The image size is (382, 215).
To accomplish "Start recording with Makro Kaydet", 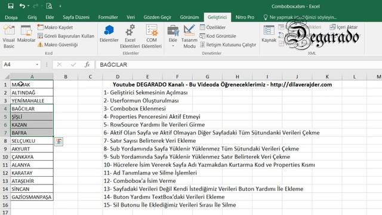I will tap(56, 27).
